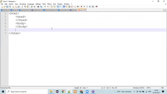Click the Stop Recording macro icon

coord(84,7)
